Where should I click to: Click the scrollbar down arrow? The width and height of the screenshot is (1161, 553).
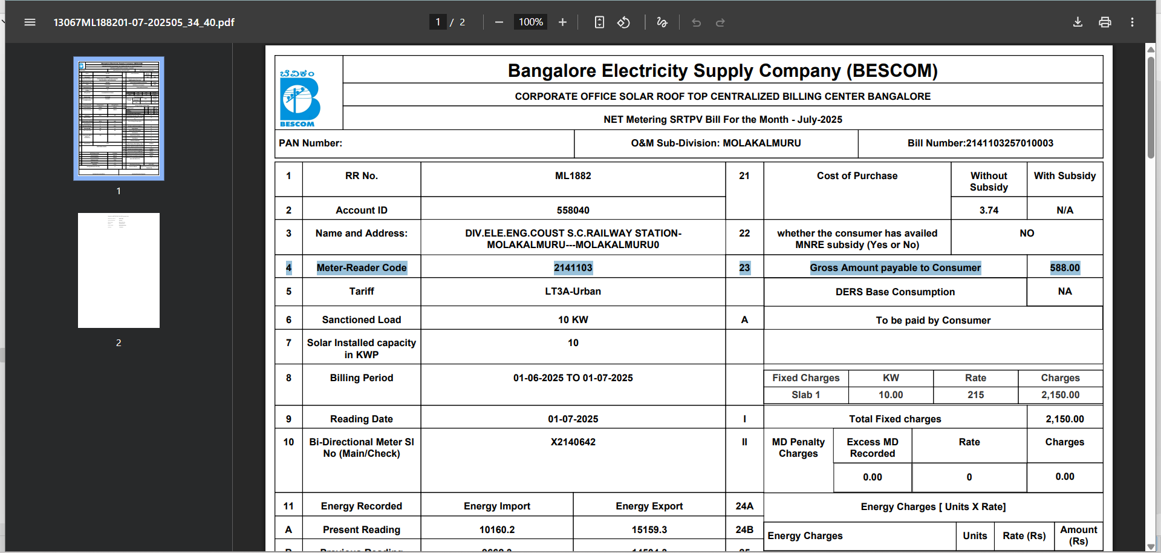(1151, 546)
